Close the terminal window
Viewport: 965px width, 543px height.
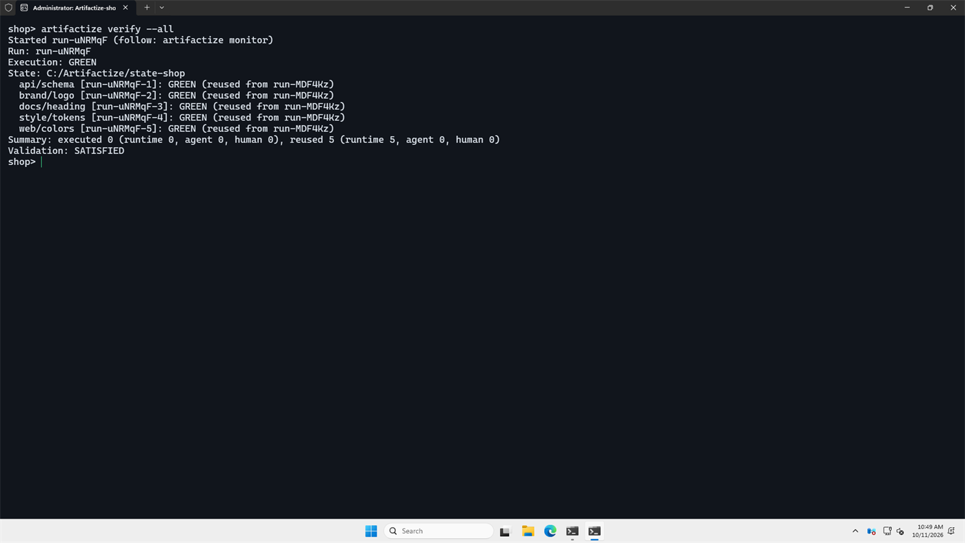953,8
